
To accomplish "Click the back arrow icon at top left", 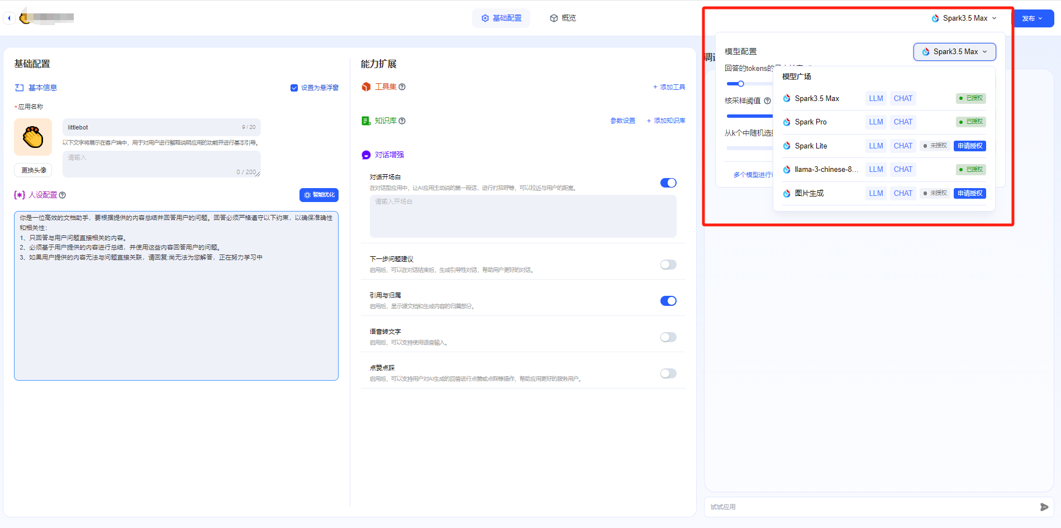I will 9,18.
